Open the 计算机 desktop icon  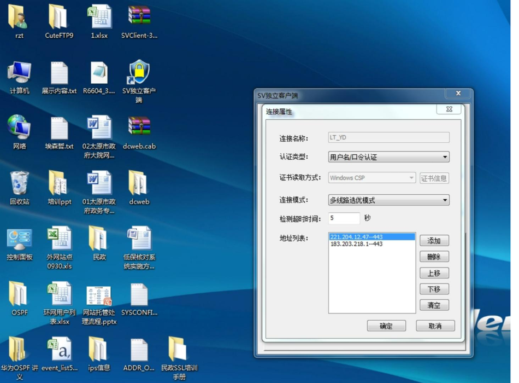pyautogui.click(x=20, y=74)
